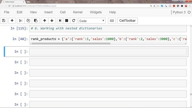Open the Chrome three-dot menu
The image size is (192, 108).
click(x=190, y=6)
